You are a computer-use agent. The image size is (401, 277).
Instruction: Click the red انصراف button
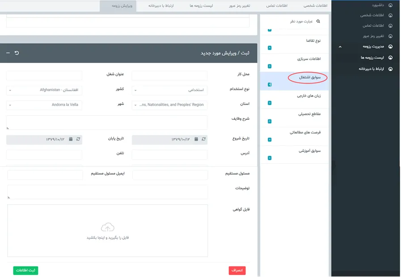237,270
